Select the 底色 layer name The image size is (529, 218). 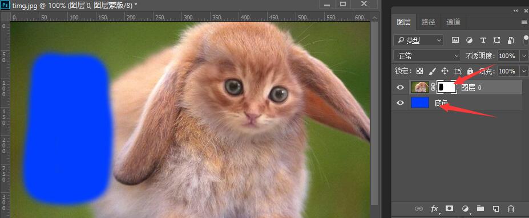pos(441,103)
